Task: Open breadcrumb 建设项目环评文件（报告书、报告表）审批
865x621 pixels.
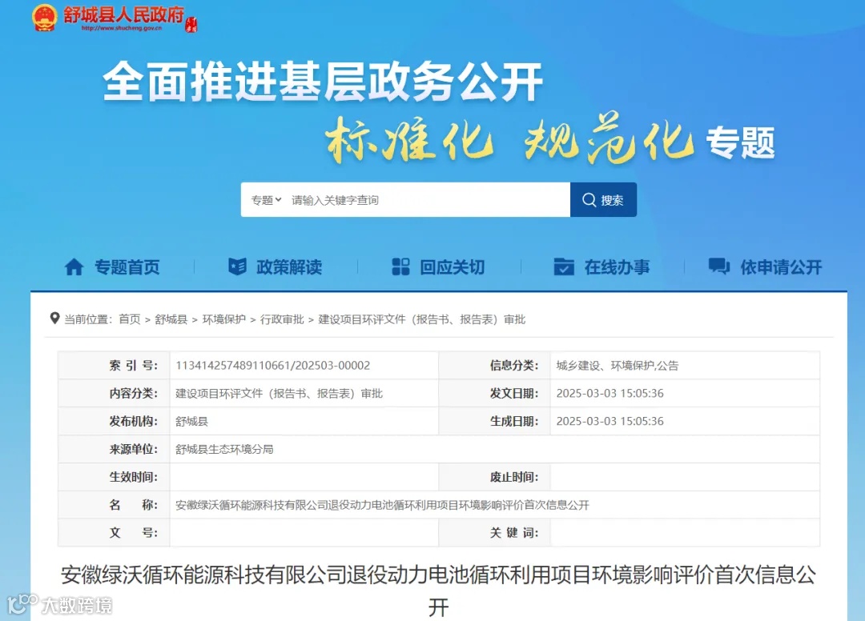Action: tap(421, 319)
